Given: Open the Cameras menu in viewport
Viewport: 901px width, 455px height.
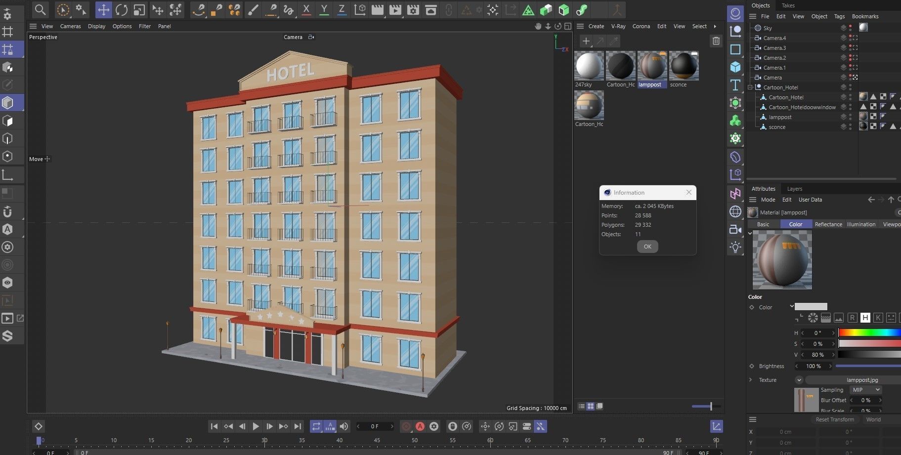Looking at the screenshot, I should pyautogui.click(x=70, y=26).
